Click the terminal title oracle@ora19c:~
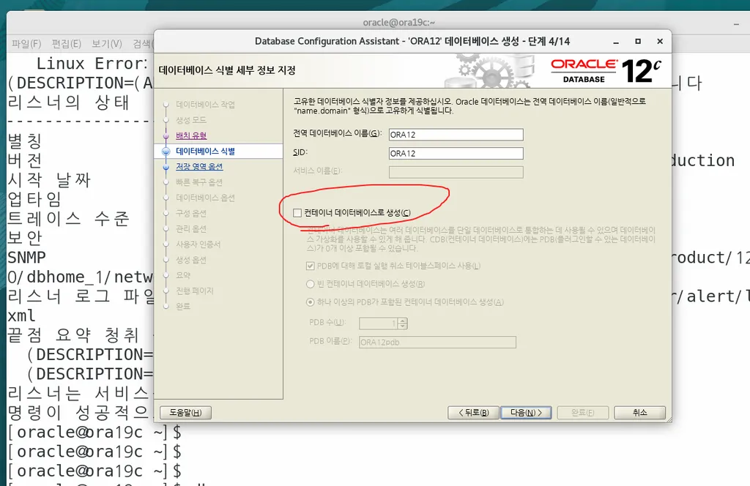750x486 pixels. point(399,23)
